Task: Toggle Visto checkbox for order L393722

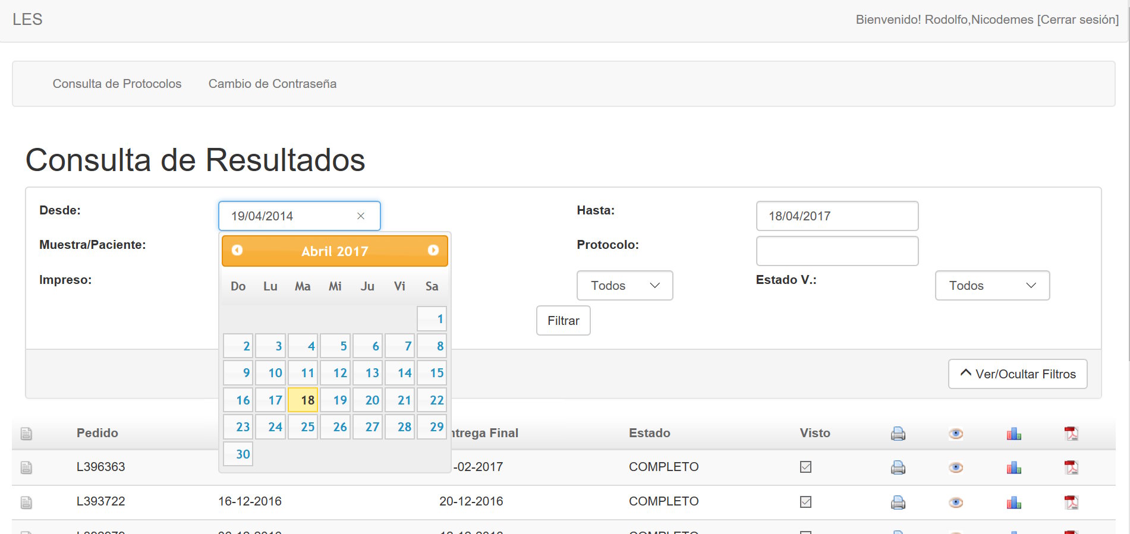Action: [x=805, y=502]
